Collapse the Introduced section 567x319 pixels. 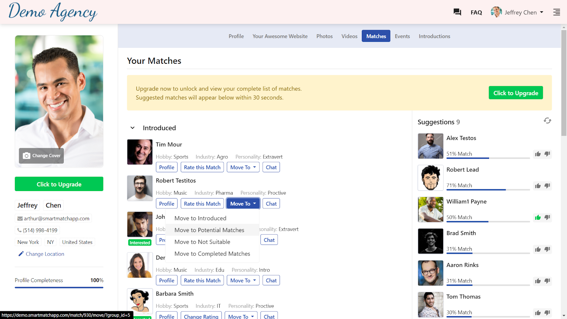click(x=132, y=128)
